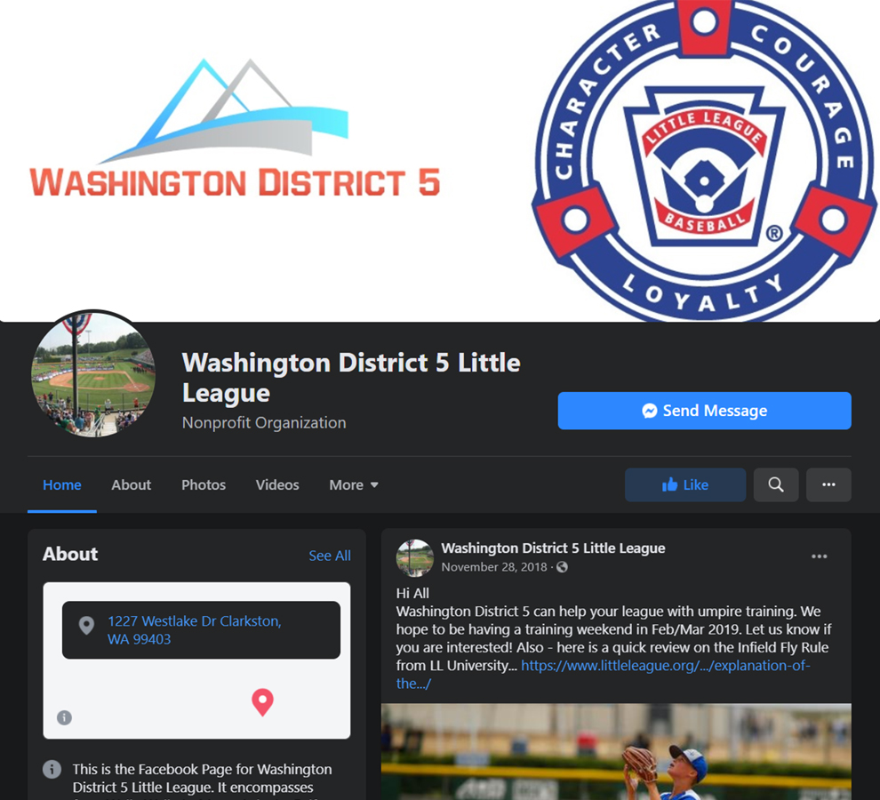The width and height of the screenshot is (880, 800).
Task: Click the Send Message button
Action: click(x=704, y=411)
